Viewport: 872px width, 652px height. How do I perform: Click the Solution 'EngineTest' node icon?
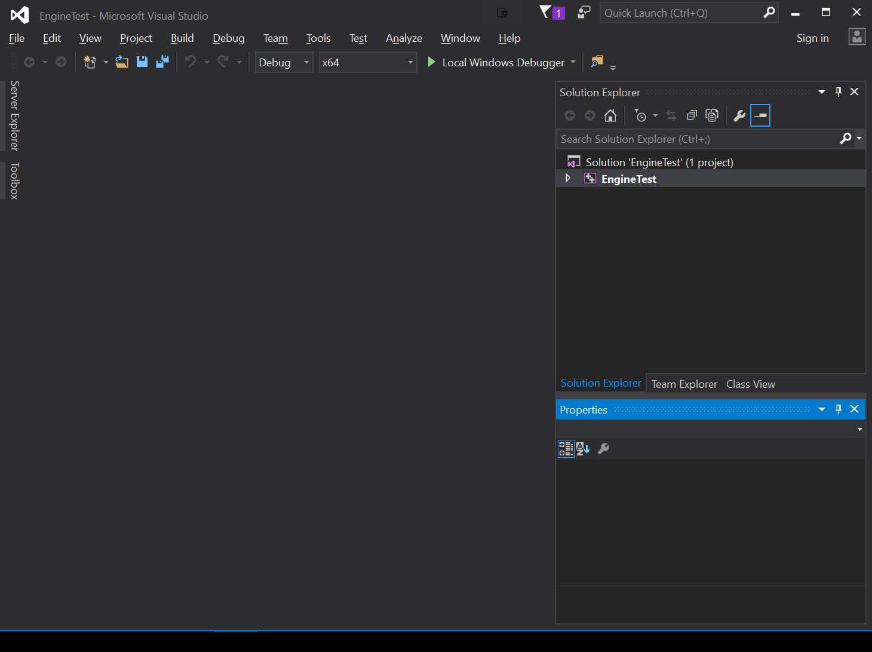pyautogui.click(x=573, y=161)
